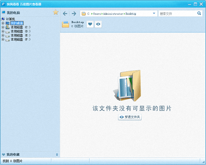The width and height of the screenshot is (206, 165).
Task: Add the Desktop folder to favorites with heart button
Action: pyautogui.click(x=90, y=24)
